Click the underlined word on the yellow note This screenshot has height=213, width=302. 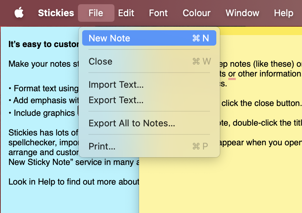(232, 74)
